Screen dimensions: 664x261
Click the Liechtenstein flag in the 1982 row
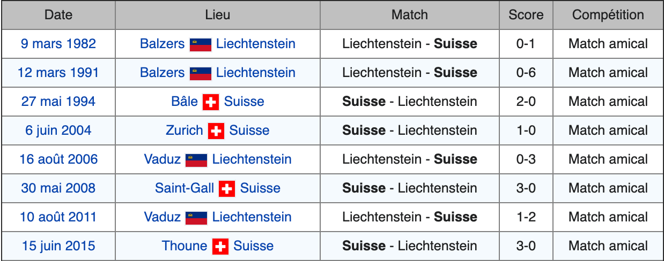(200, 44)
